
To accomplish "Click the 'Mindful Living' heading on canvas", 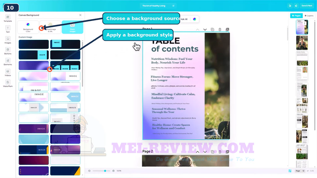I will pyautogui.click(x=173, y=96).
